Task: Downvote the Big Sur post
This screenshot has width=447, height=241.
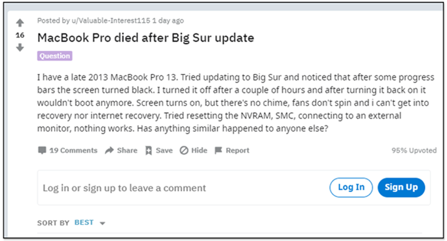Action: coord(20,47)
